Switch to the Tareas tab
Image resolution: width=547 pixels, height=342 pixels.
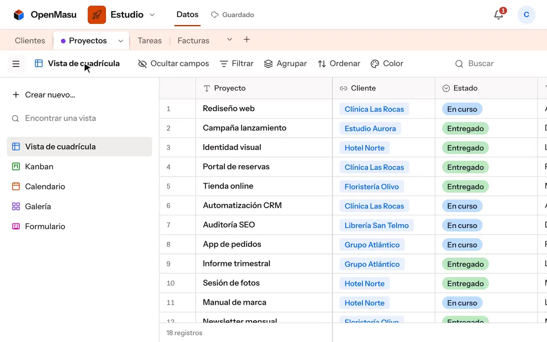[x=150, y=41]
